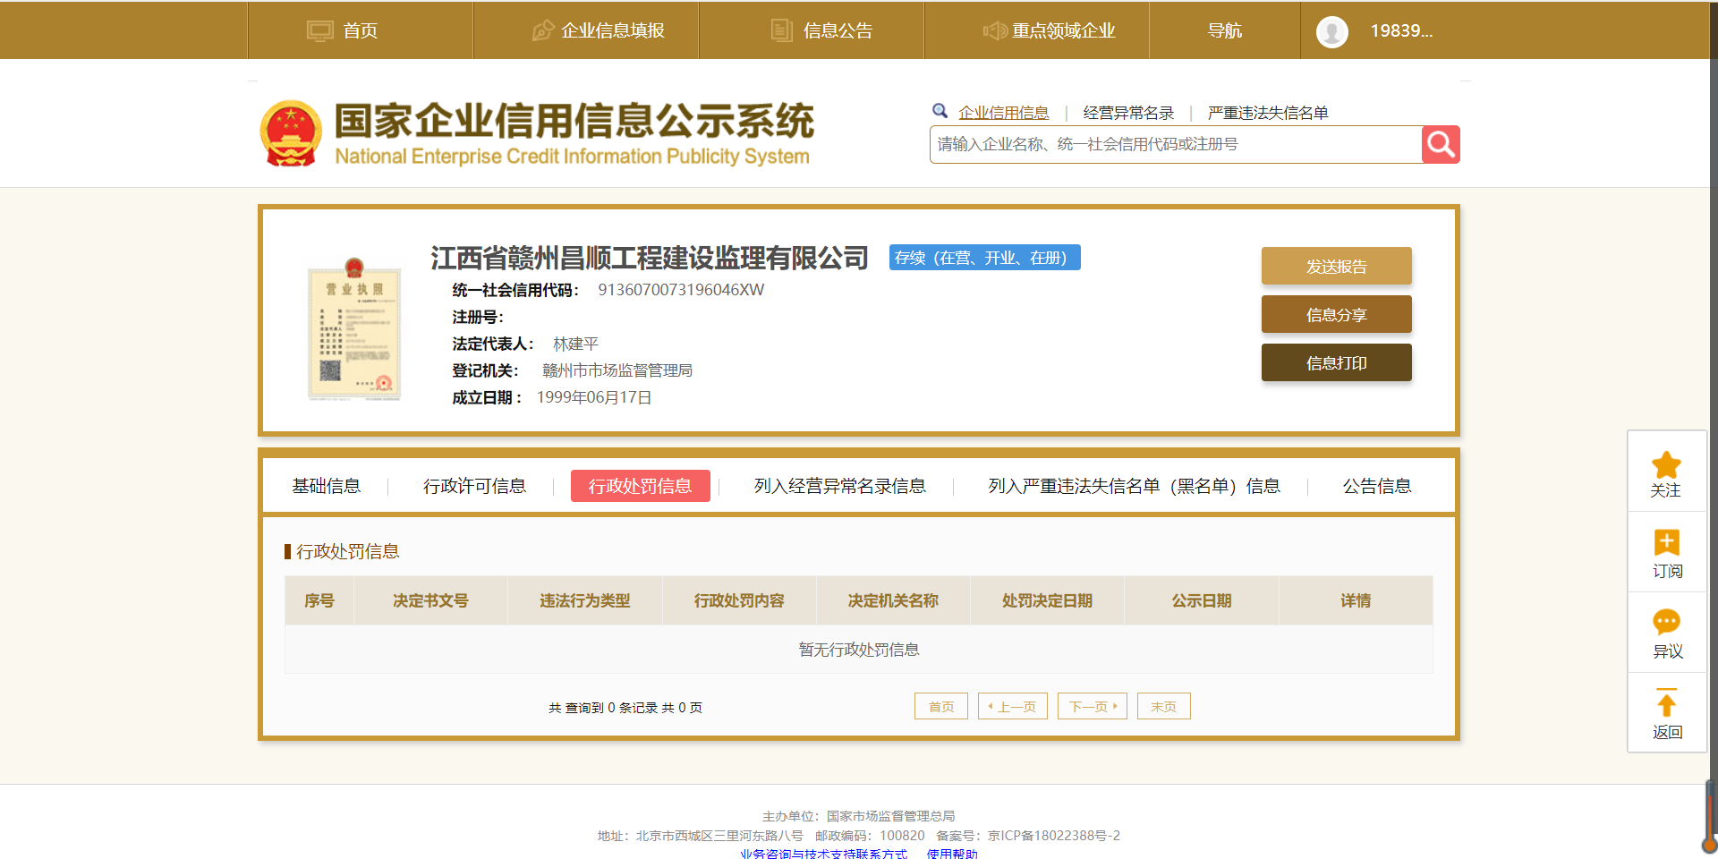Click the national emblem logo
The image size is (1718, 859).
pos(291,133)
